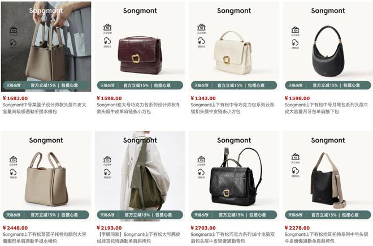Click house icon on black bucket bag card
The image size is (373, 246).
(295, 157)
